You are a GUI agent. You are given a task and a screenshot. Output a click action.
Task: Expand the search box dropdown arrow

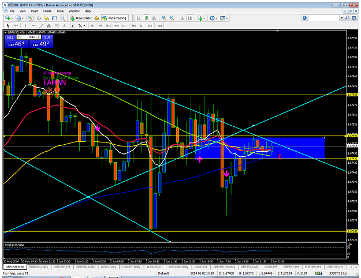click(x=342, y=18)
